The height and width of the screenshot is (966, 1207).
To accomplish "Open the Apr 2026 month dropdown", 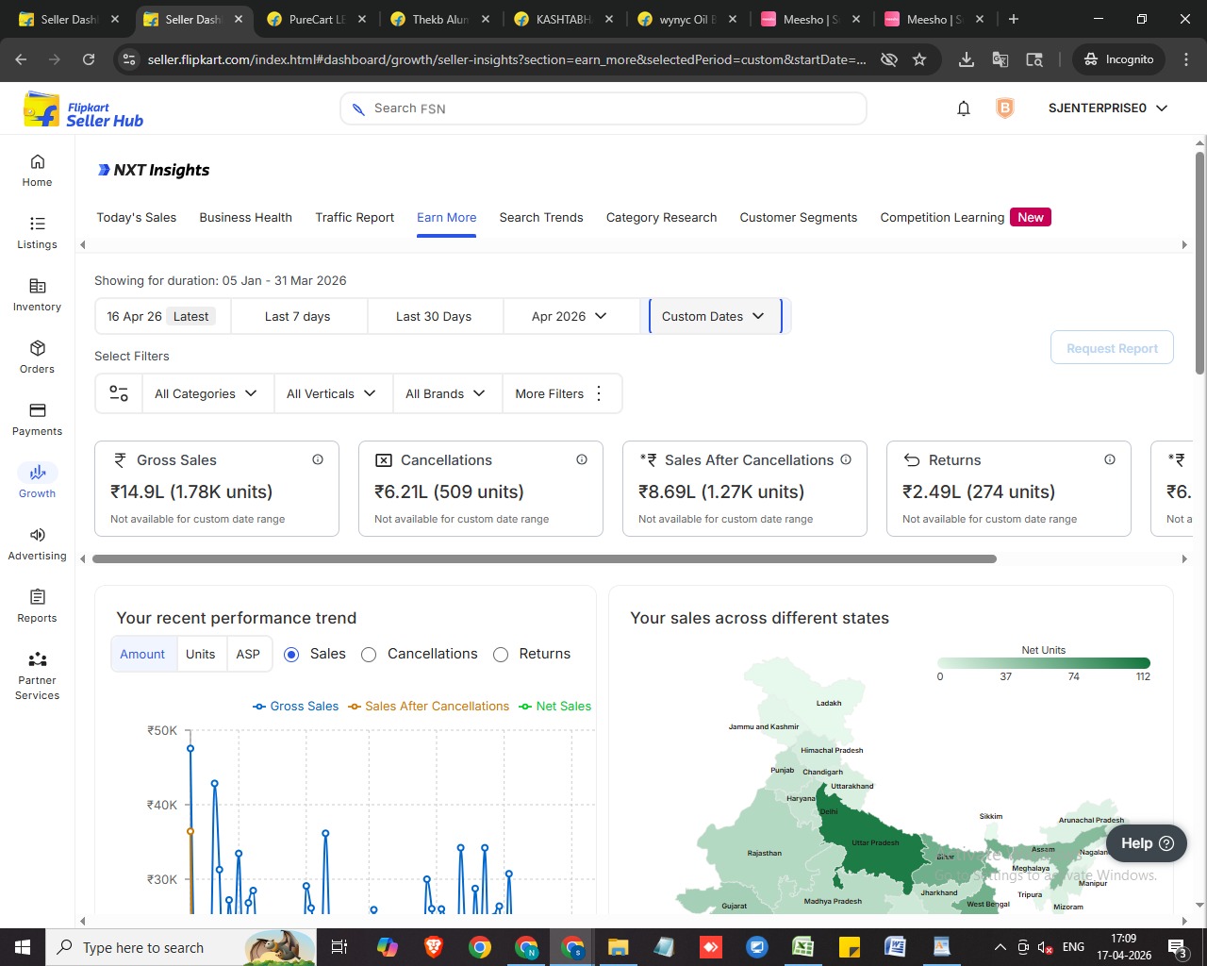I will (571, 316).
